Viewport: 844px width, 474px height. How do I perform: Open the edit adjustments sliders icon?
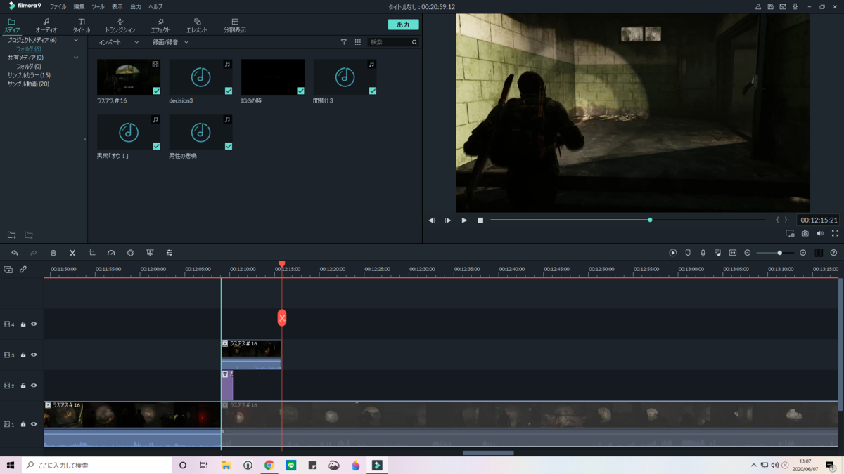click(169, 253)
